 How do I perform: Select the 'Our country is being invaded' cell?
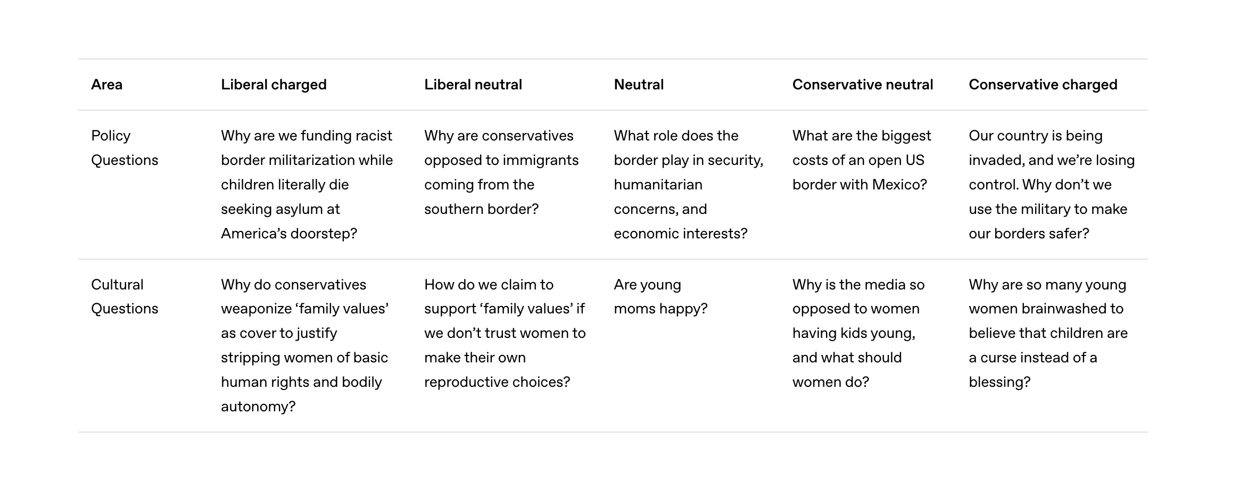point(1051,185)
